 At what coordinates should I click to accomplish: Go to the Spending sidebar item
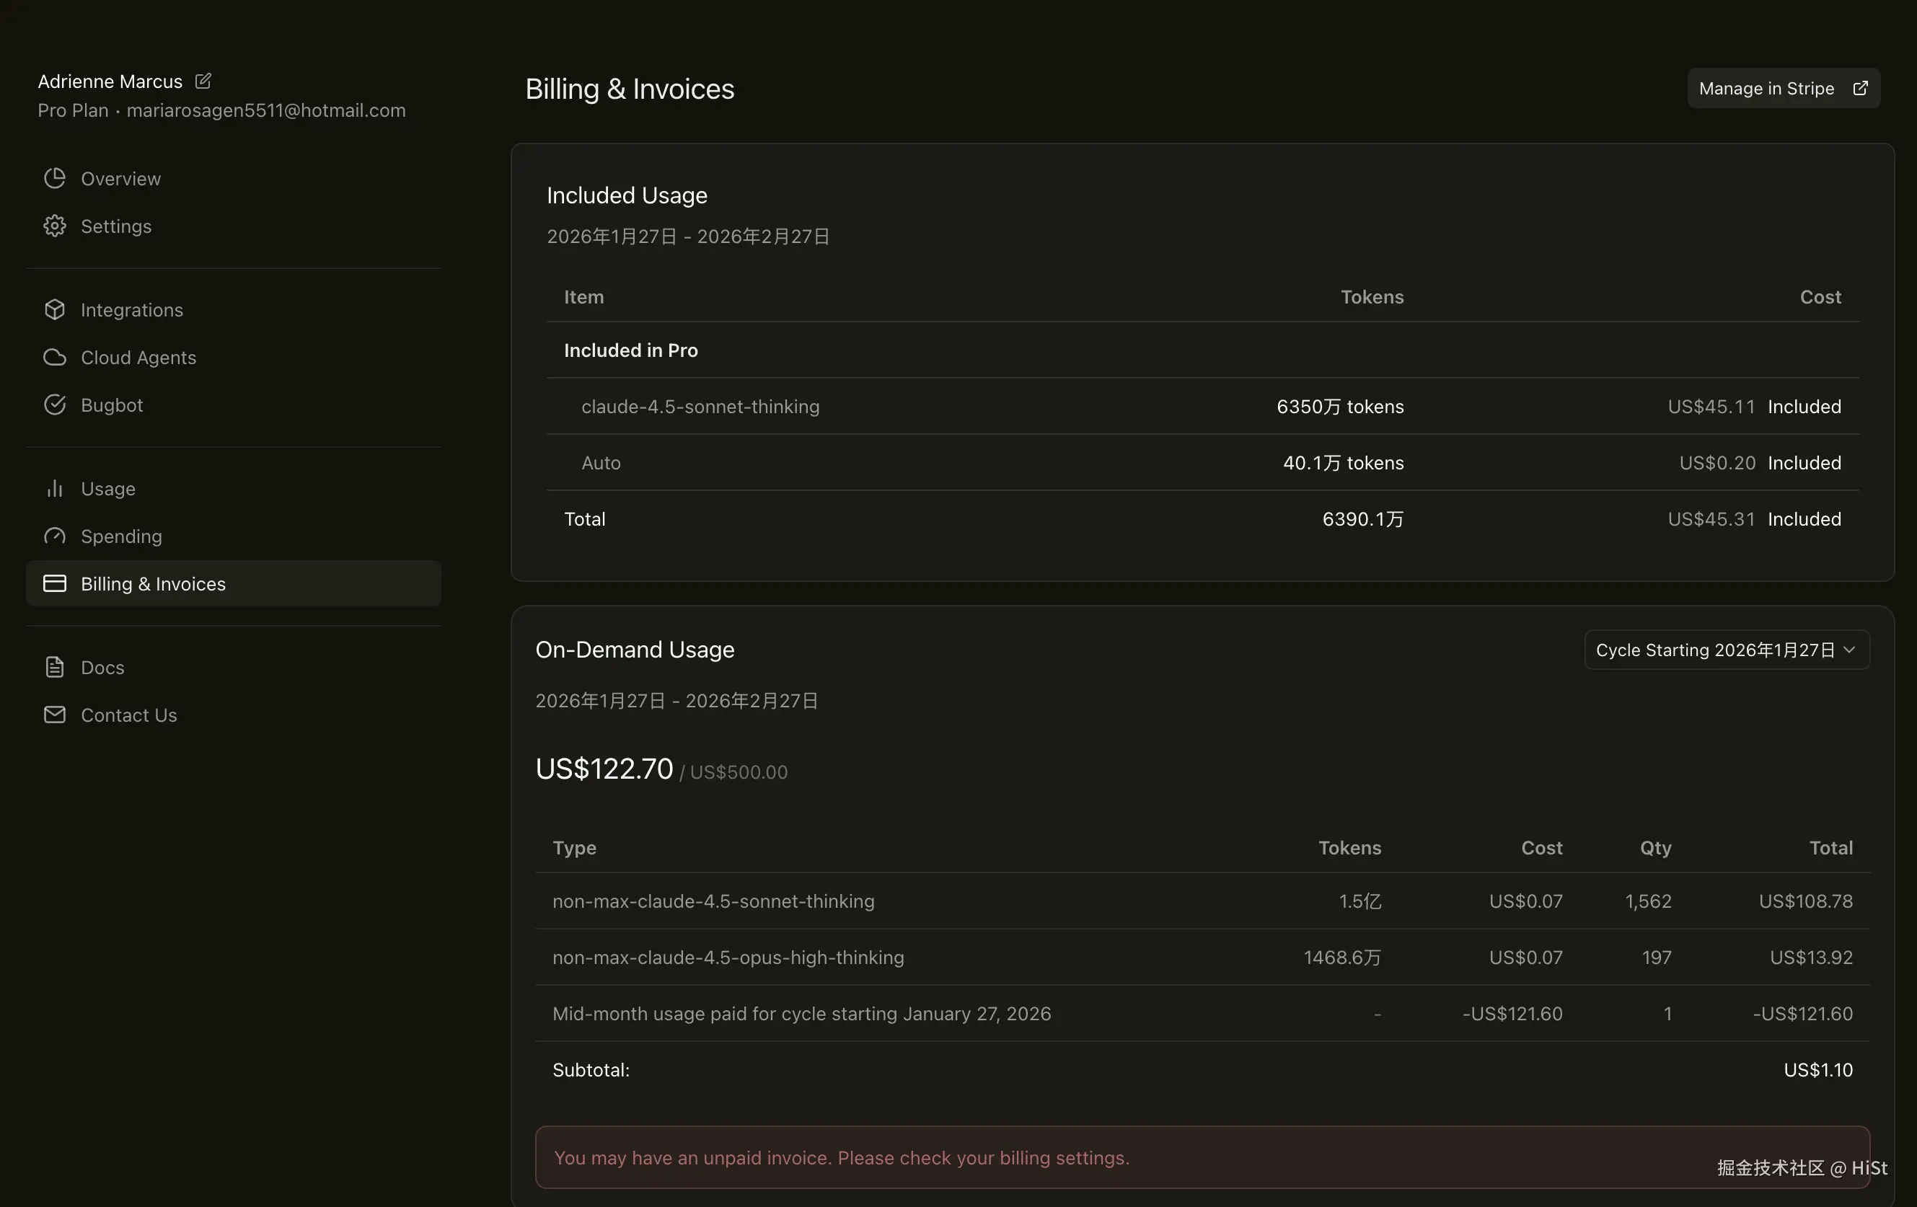[121, 536]
